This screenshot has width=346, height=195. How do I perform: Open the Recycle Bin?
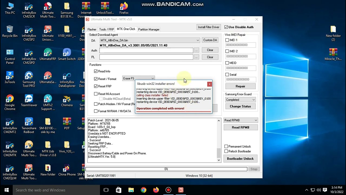point(10,32)
